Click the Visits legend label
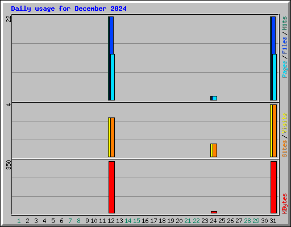 pos(285,123)
